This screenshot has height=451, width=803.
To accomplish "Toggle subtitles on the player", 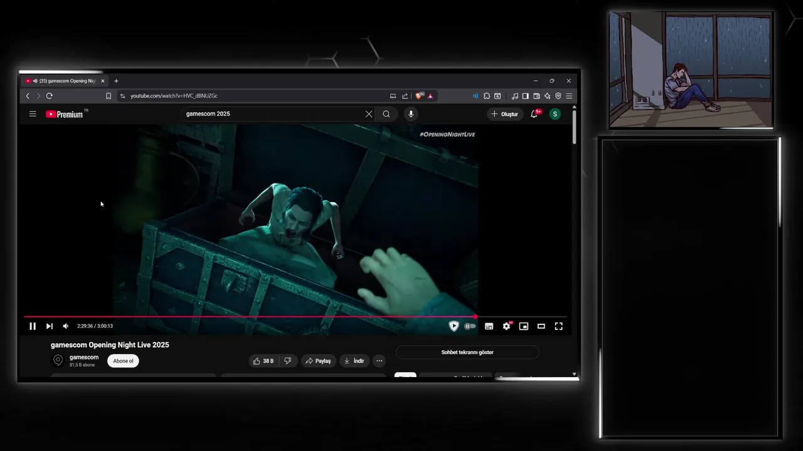I will 489,326.
